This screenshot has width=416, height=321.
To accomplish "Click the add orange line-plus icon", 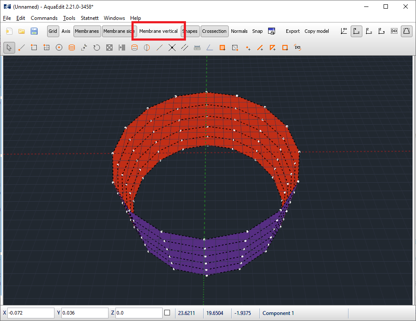I will tap(260, 48).
